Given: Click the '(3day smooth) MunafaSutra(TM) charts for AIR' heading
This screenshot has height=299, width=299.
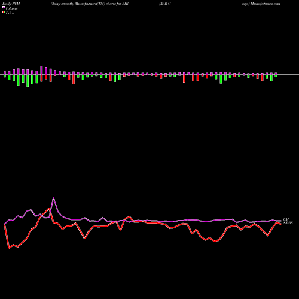Looking at the screenshot, I should click(x=90, y=4).
